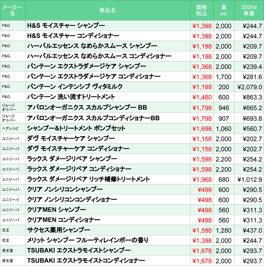The height and width of the screenshot is (266, 264).
Task: Click the ¥239.4 unit price value
Action: pos(252,67)
